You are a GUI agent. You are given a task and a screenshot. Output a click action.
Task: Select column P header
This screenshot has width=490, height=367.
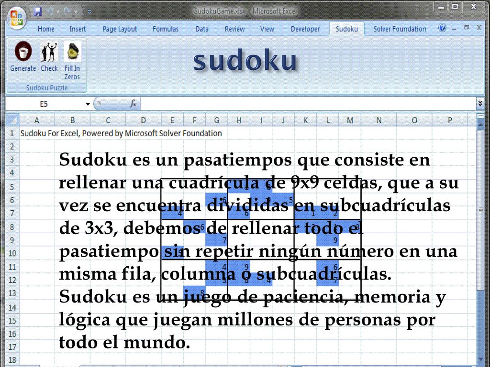(x=449, y=120)
